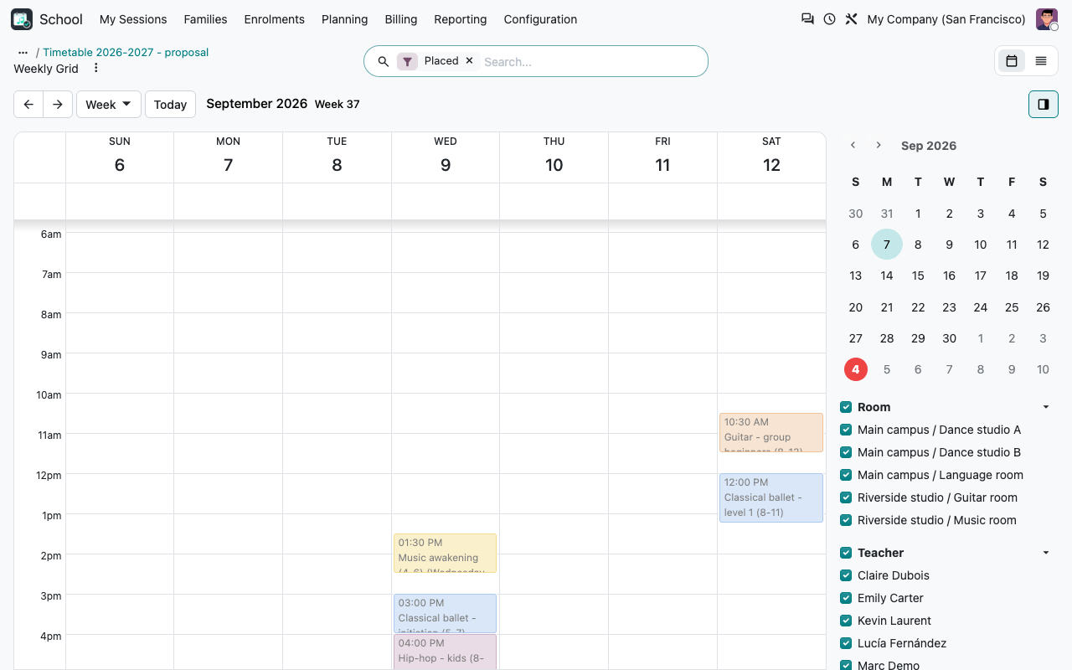Uncheck the Kevin Laurent teacher filter
This screenshot has height=670, width=1072.
[x=846, y=621]
